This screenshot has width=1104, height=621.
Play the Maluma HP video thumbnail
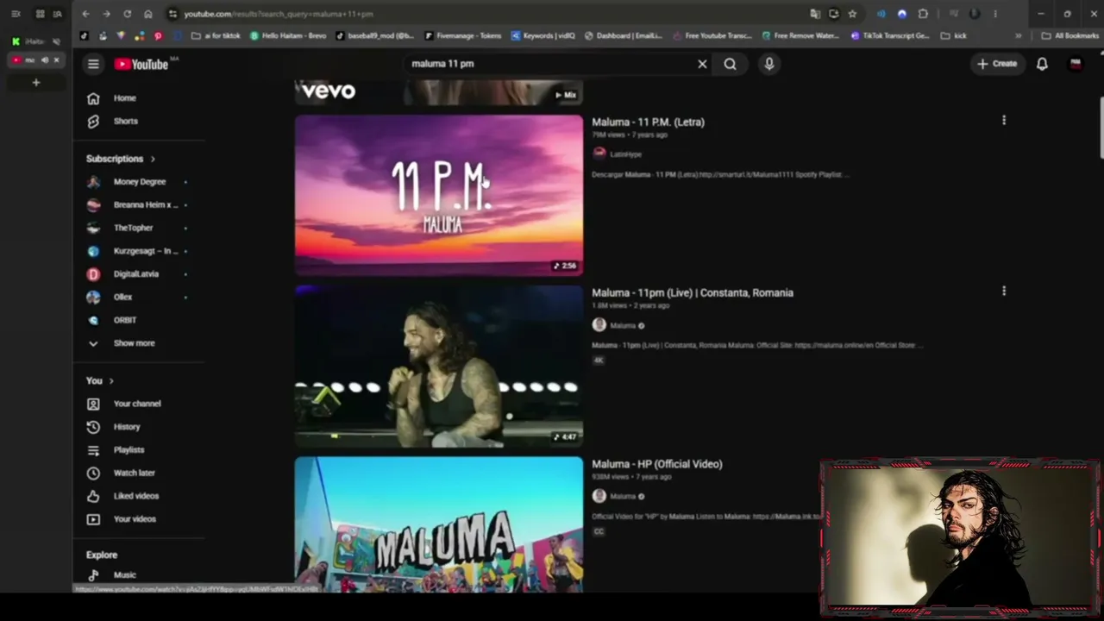pyautogui.click(x=439, y=524)
